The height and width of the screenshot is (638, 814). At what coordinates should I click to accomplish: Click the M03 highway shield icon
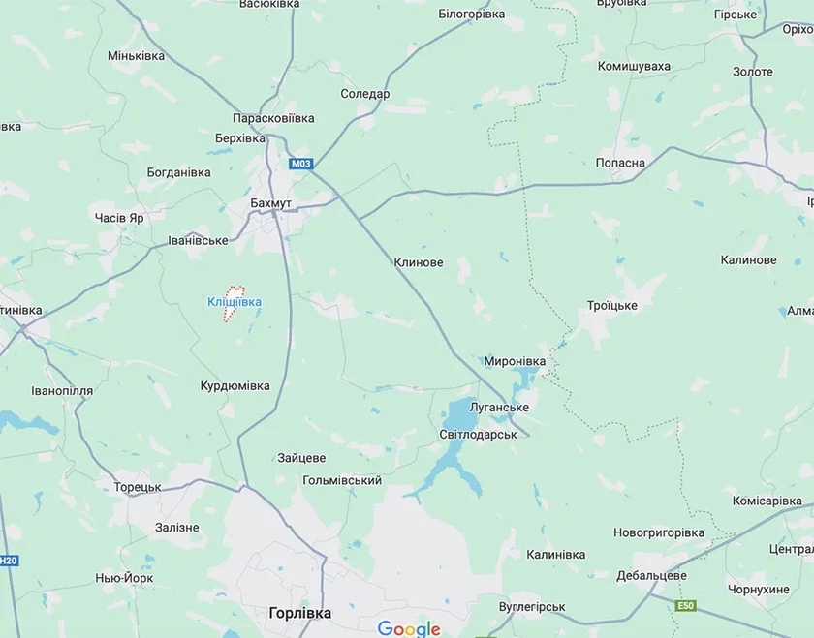point(300,164)
